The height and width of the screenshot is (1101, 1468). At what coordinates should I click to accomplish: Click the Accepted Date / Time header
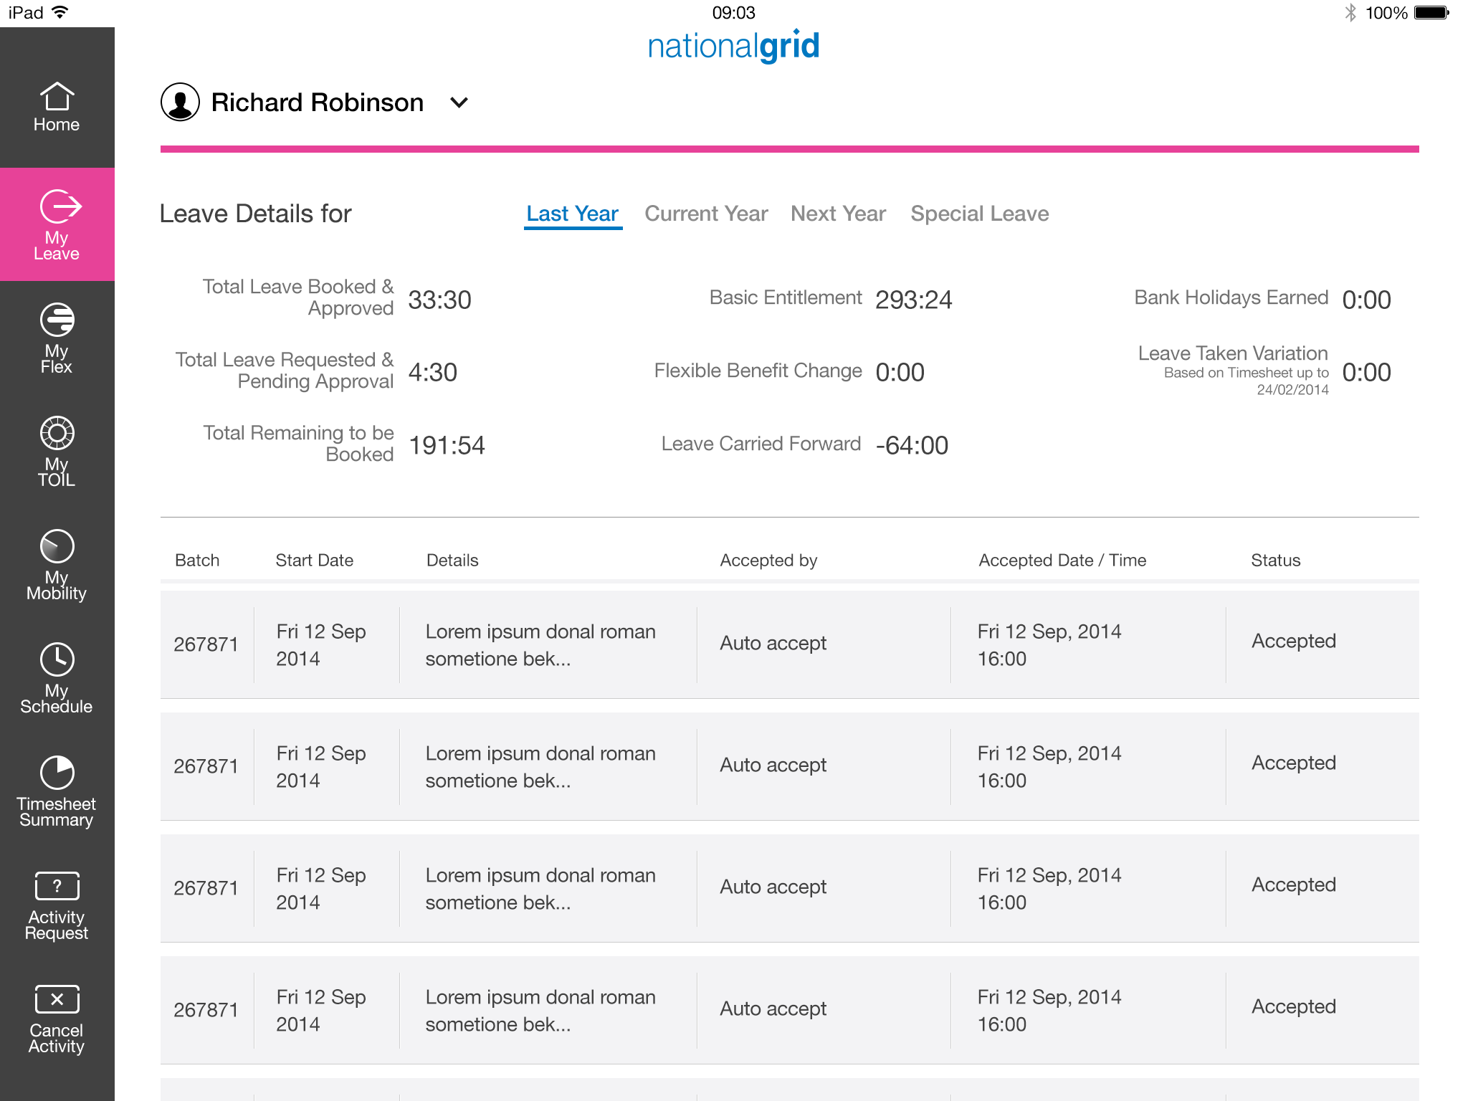click(1062, 561)
